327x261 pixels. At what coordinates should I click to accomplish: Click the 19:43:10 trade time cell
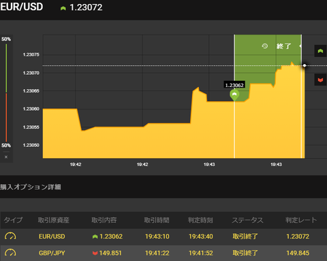(157, 237)
